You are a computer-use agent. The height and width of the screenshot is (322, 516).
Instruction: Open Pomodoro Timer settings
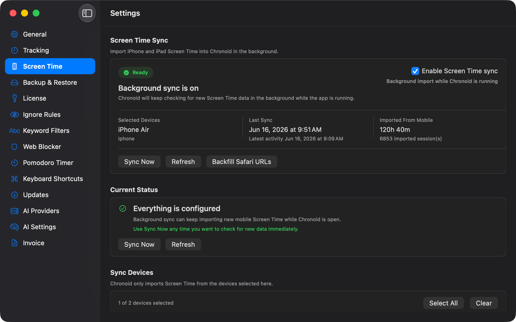tap(50, 163)
